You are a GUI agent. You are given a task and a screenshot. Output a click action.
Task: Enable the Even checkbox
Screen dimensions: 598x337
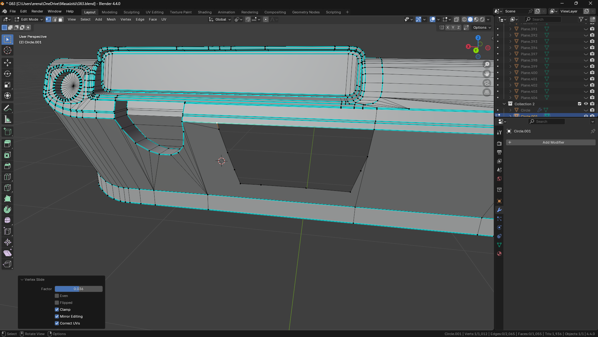tap(57, 296)
